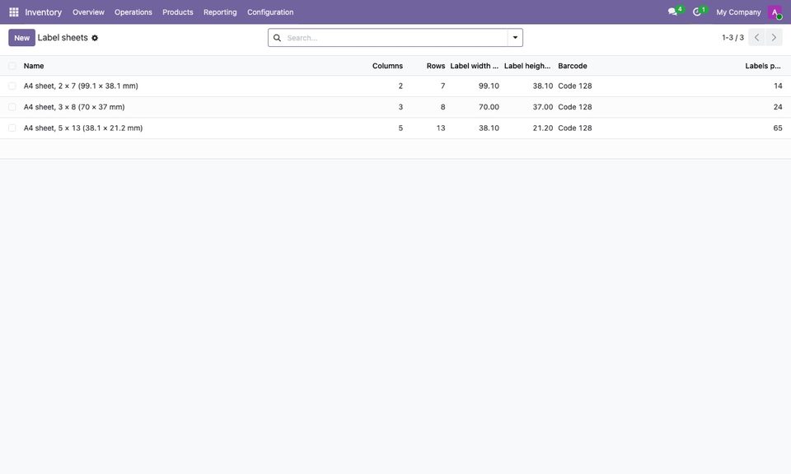Select the A4 sheet, 3 × 8 row checkbox
This screenshot has width=791, height=474.
(12, 107)
